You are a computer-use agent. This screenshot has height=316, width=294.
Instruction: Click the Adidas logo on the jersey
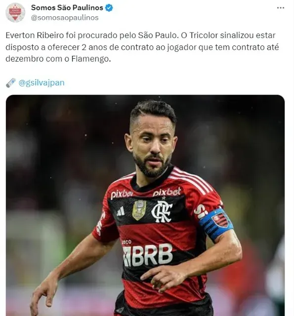tap(121, 212)
